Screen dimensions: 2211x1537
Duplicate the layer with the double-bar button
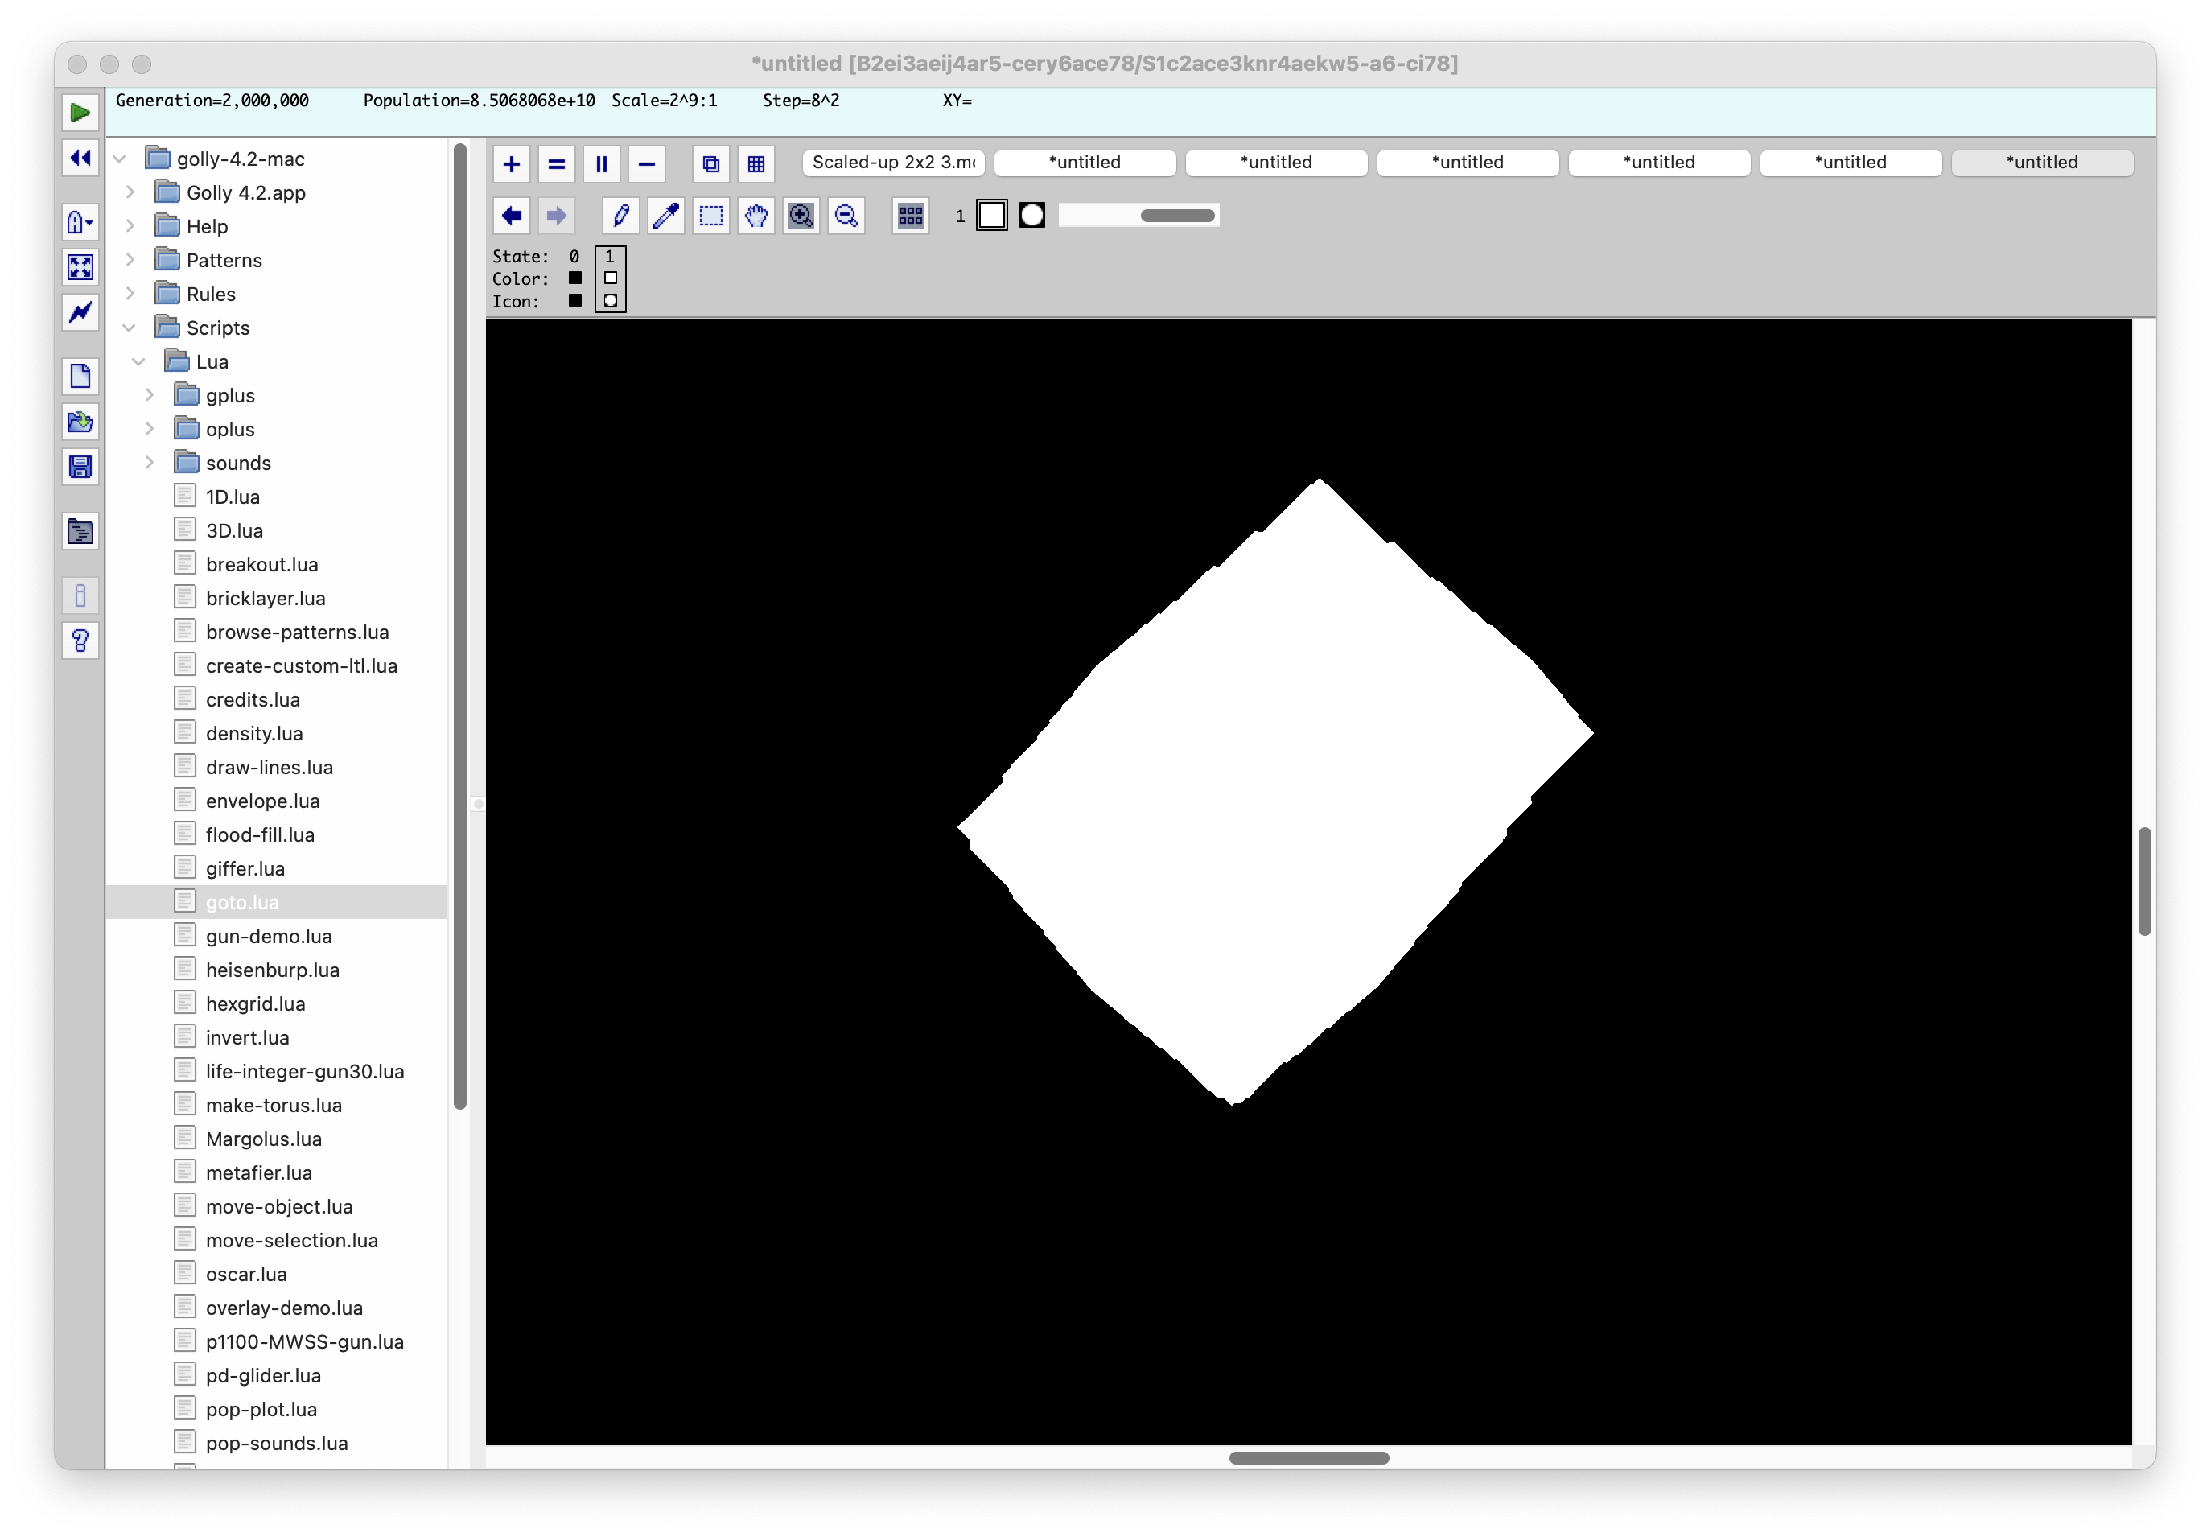(x=602, y=163)
